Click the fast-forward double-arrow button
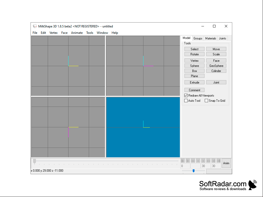The image size is (263, 197). (208, 161)
